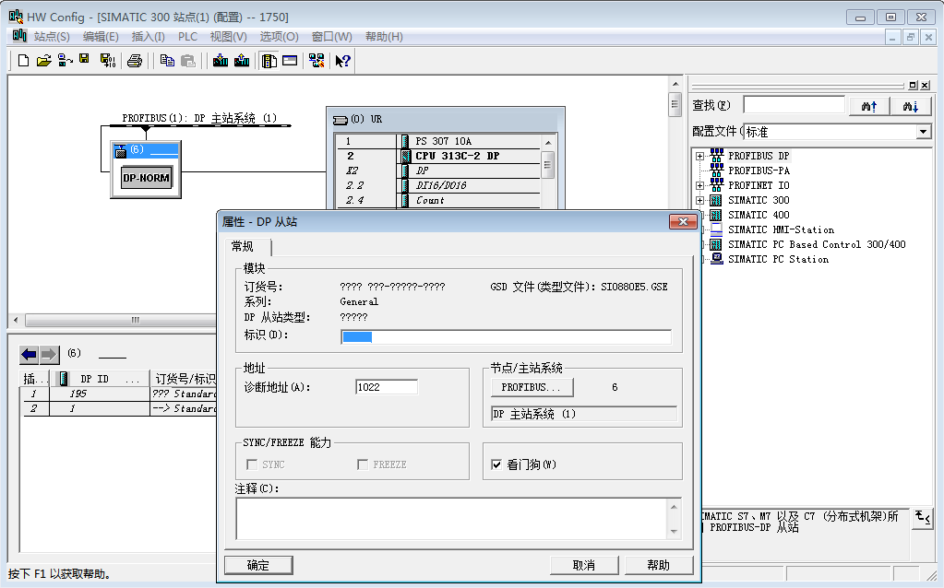Click the context Help arrow icon
Viewport: 944px width, 588px height.
[342, 61]
